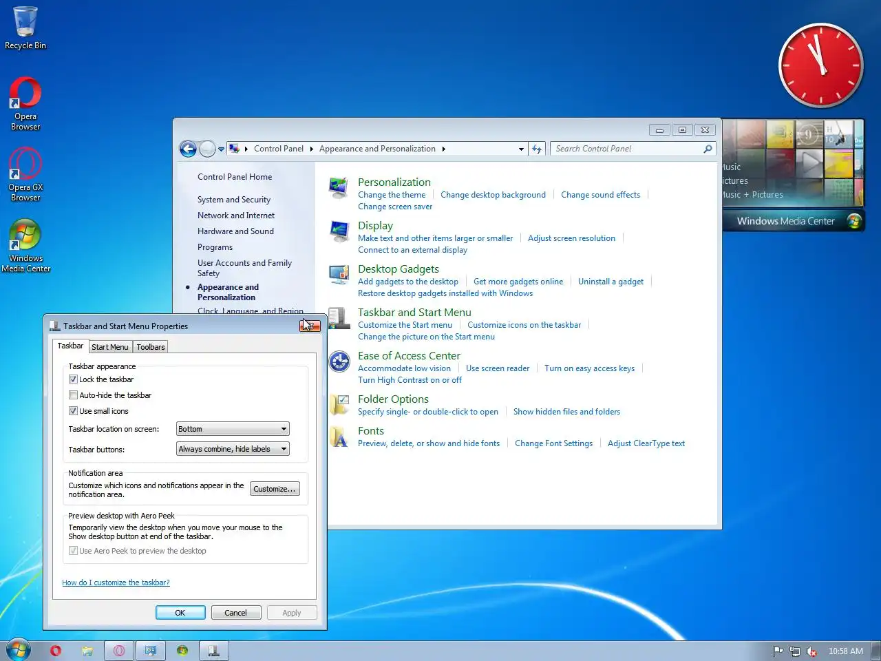Open the Taskbar buttons dropdown
Image resolution: width=881 pixels, height=661 pixels.
tap(233, 449)
